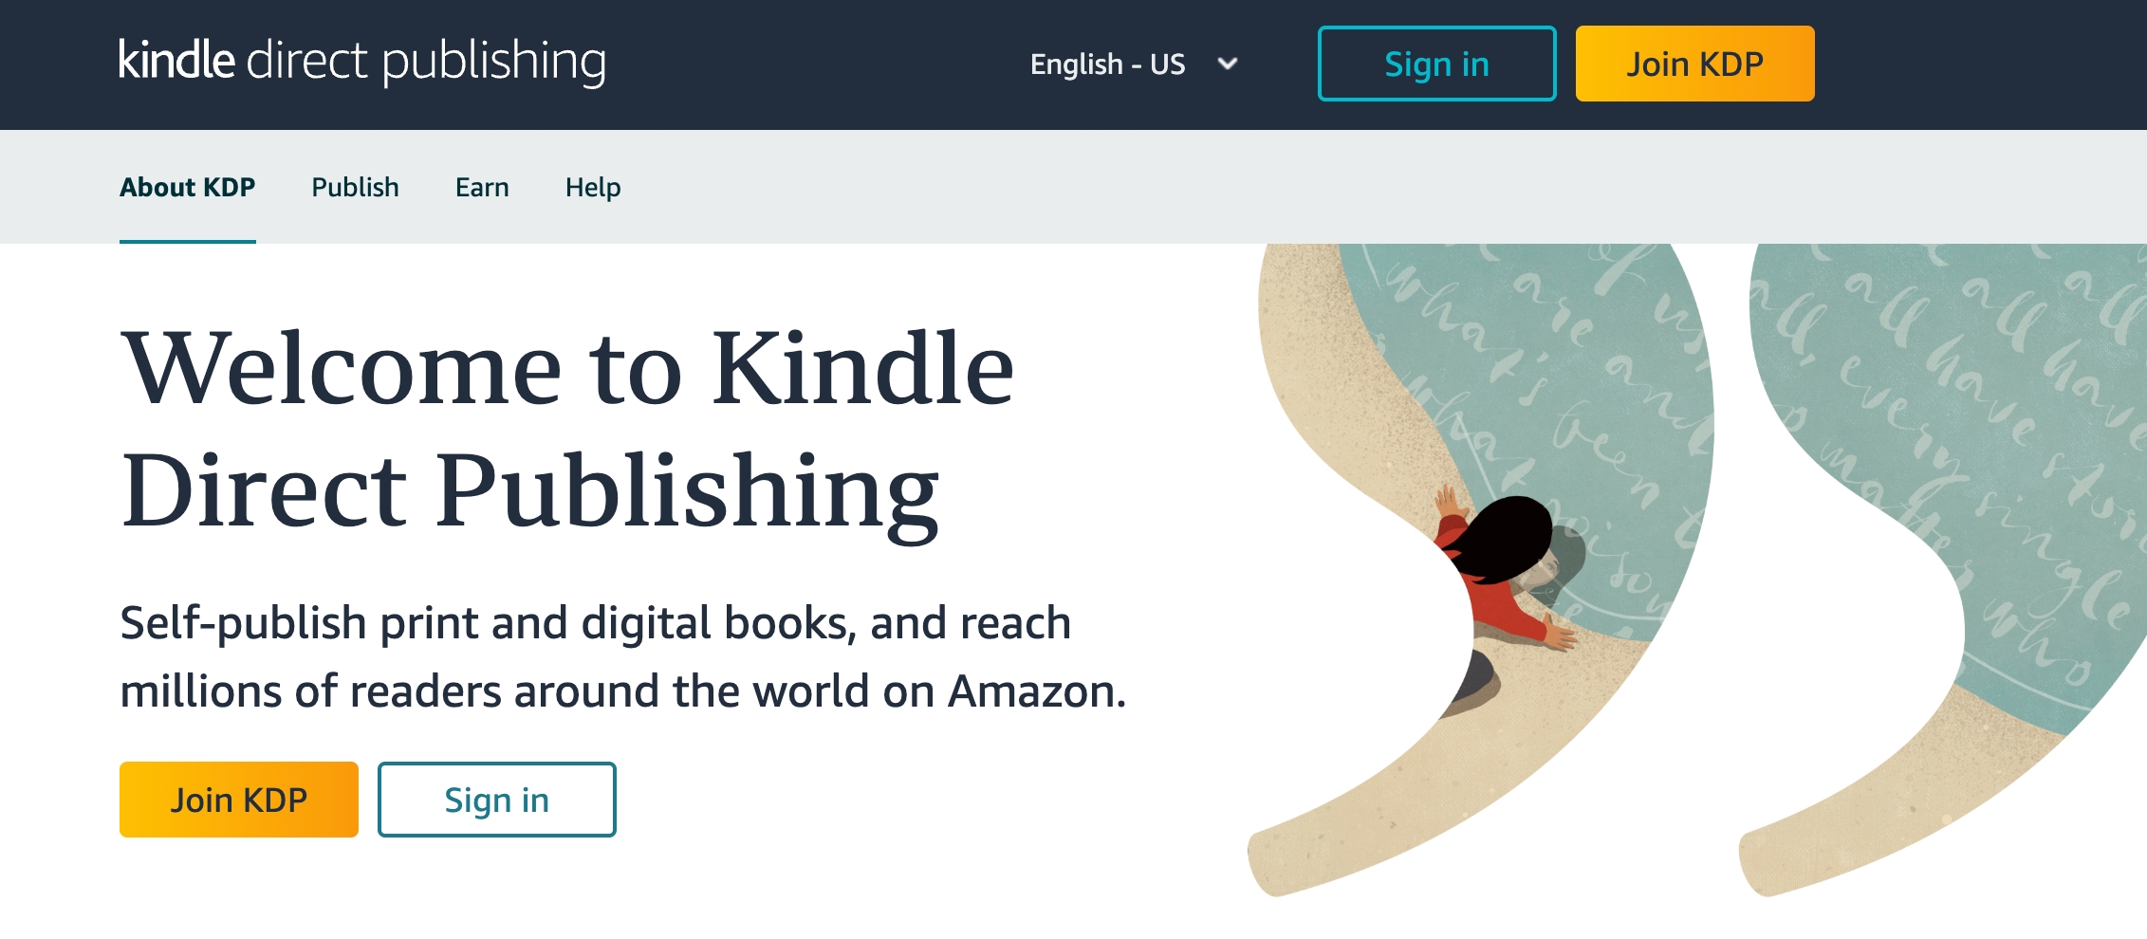Open the Help menu item
Image resolution: width=2147 pixels, height=939 pixels.
coord(593,187)
